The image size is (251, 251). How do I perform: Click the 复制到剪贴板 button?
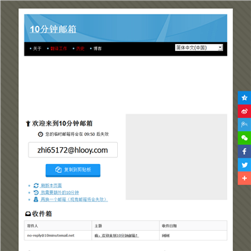[73, 170]
